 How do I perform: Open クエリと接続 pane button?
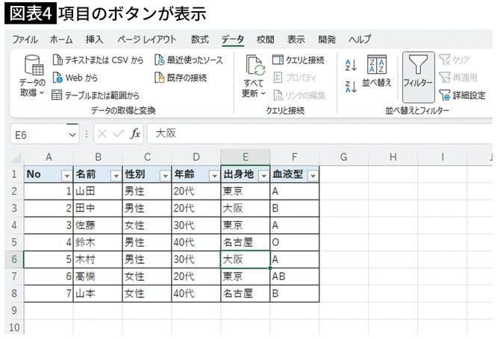click(x=299, y=60)
